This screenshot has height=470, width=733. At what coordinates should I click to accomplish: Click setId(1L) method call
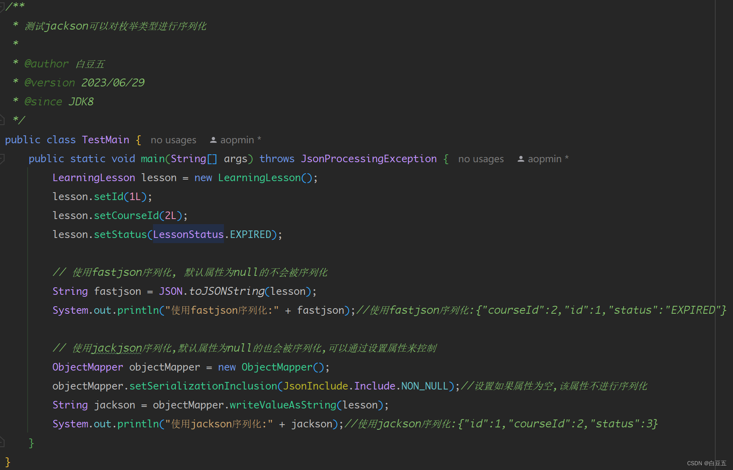[120, 197]
